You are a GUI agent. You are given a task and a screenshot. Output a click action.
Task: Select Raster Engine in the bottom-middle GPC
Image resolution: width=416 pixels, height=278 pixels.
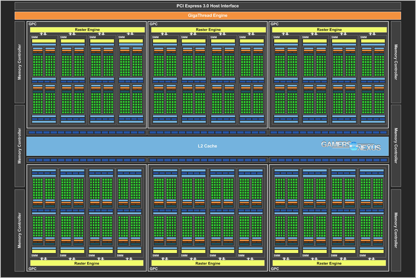coord(208,263)
